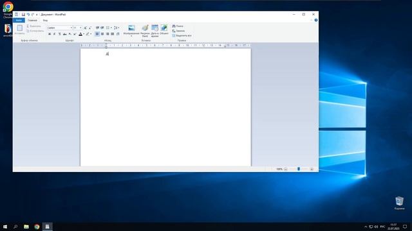Click the Save icon in the quick access toolbar
The width and height of the screenshot is (412, 231).
point(23,14)
